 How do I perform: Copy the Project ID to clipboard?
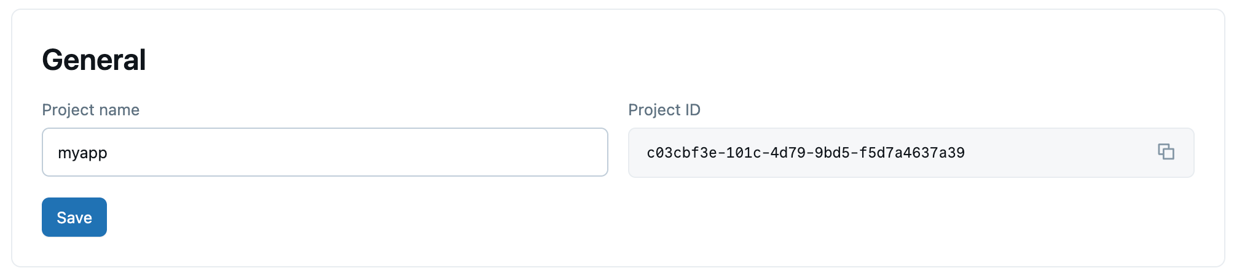coord(1166,151)
